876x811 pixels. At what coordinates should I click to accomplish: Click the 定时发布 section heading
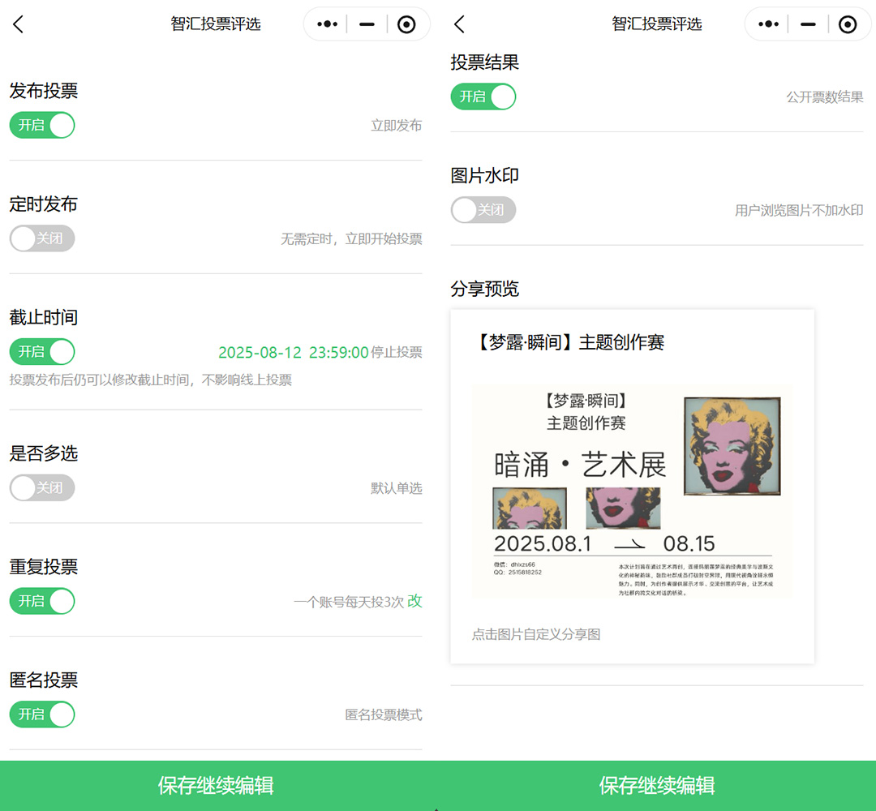(x=44, y=204)
